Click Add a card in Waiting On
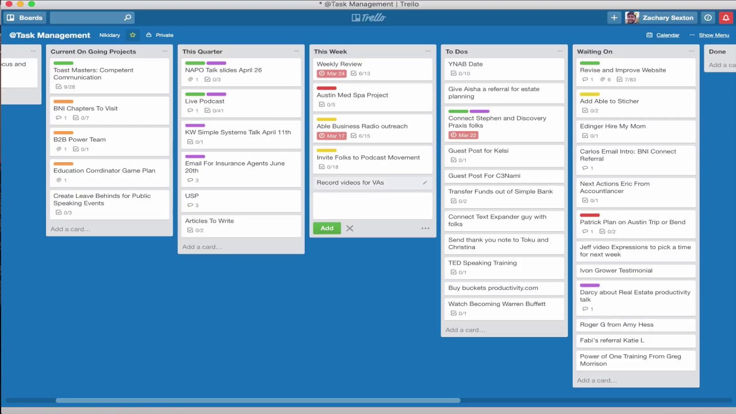 tap(597, 380)
